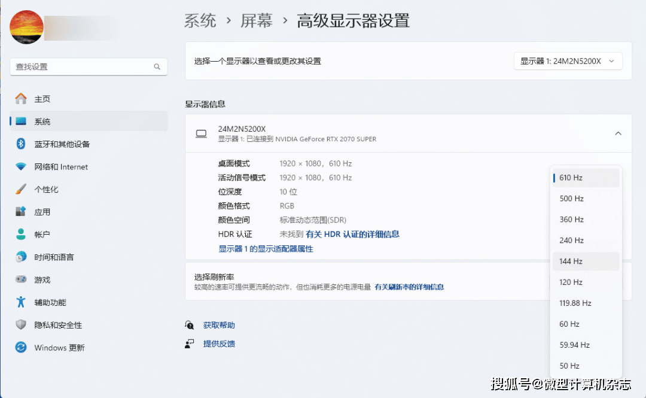Screen dimensions: 646x398
Task: Open the 游戏 settings page
Action: point(38,279)
